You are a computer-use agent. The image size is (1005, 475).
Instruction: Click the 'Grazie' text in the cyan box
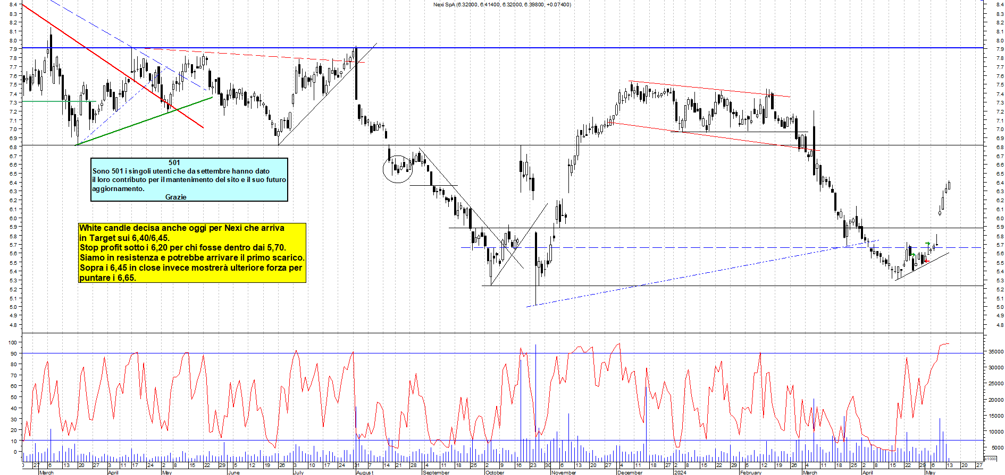(175, 197)
